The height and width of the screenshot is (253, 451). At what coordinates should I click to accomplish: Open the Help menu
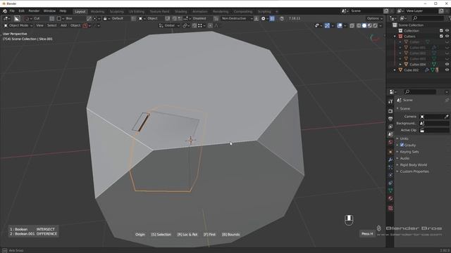[63, 11]
